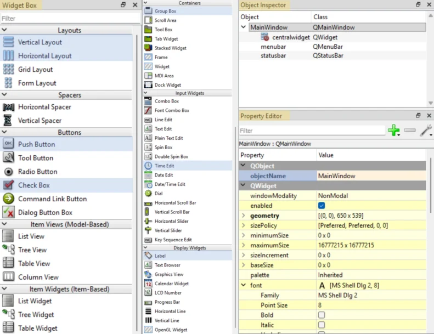Viewport: 434px width, 334px height.
Task: Toggle the Italic font checkbox
Action: 322,325
